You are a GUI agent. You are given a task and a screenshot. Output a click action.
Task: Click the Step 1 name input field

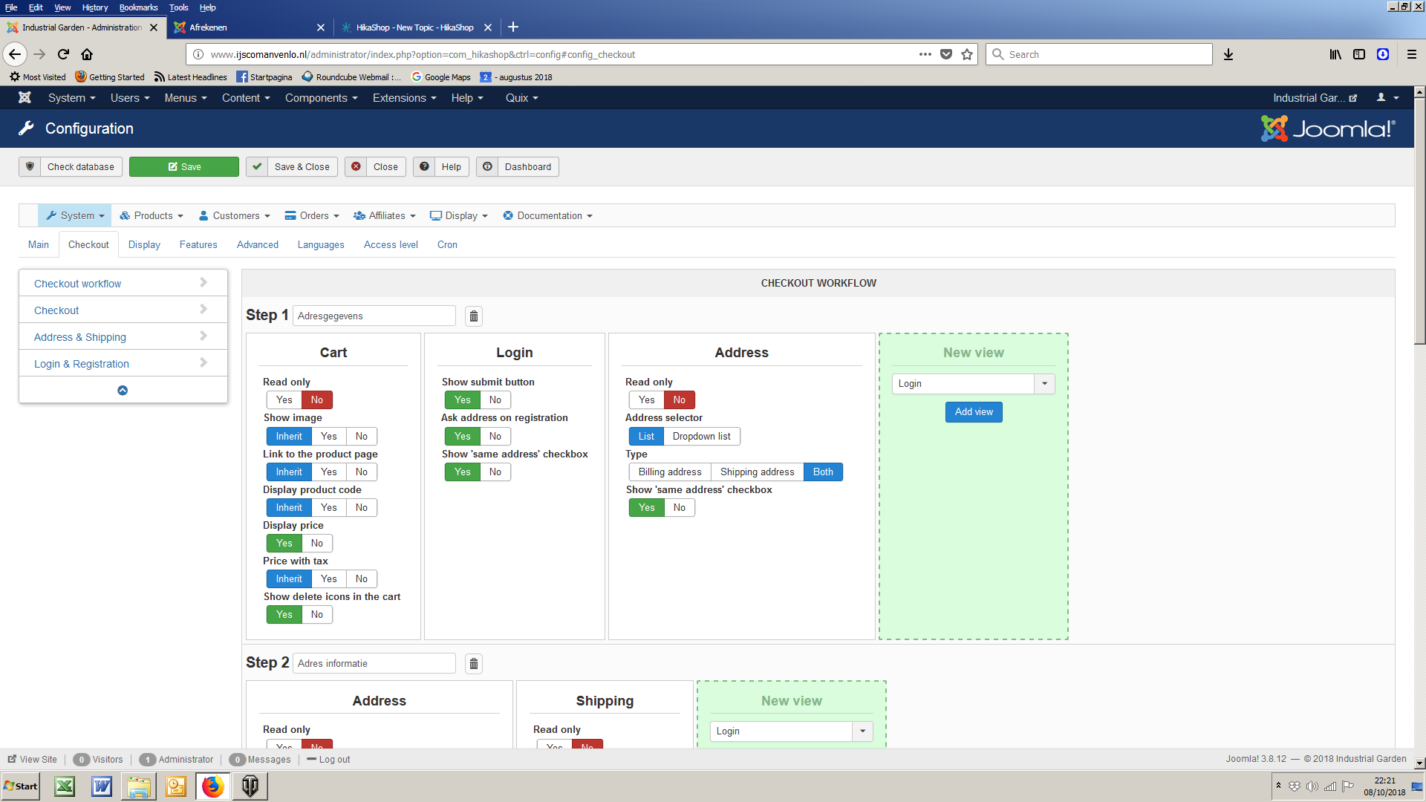(374, 316)
